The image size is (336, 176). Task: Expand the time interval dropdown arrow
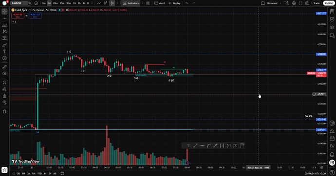tap(92, 3)
